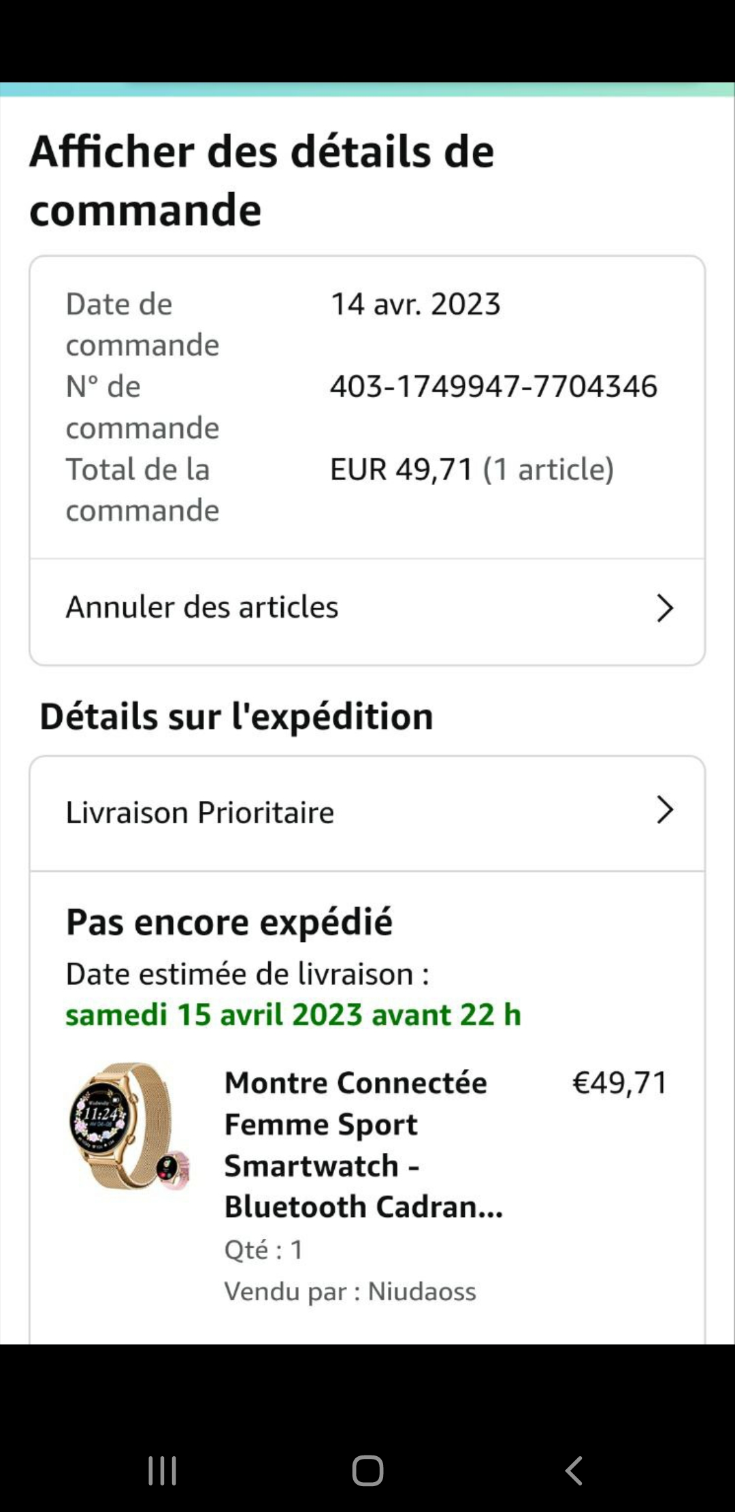This screenshot has width=735, height=1512.
Task: Select the Livraison Prioritaire row
Action: click(200, 813)
